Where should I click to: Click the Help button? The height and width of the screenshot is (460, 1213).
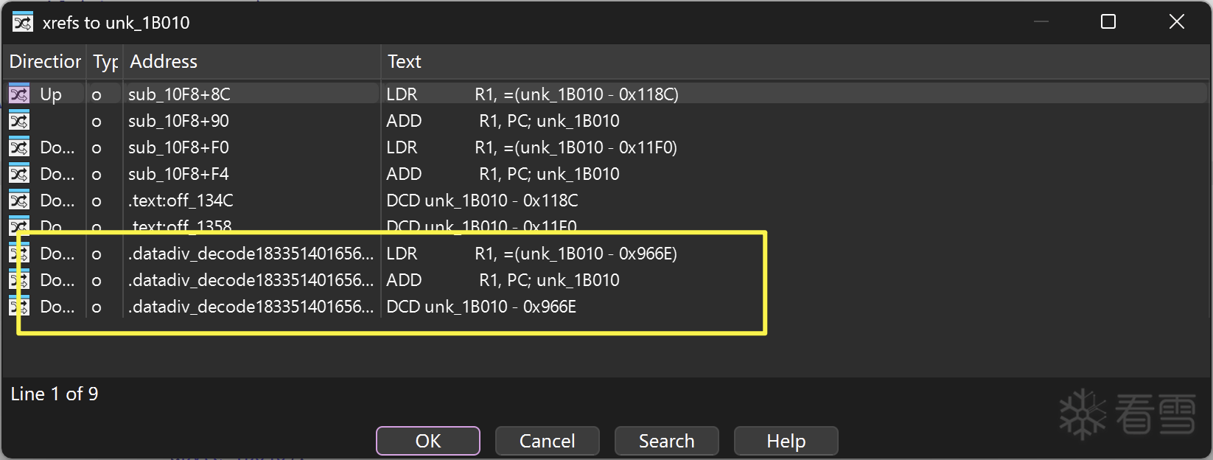pyautogui.click(x=786, y=441)
